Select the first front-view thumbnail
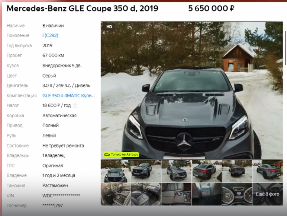The width and height of the screenshot is (287, 216). point(116,171)
